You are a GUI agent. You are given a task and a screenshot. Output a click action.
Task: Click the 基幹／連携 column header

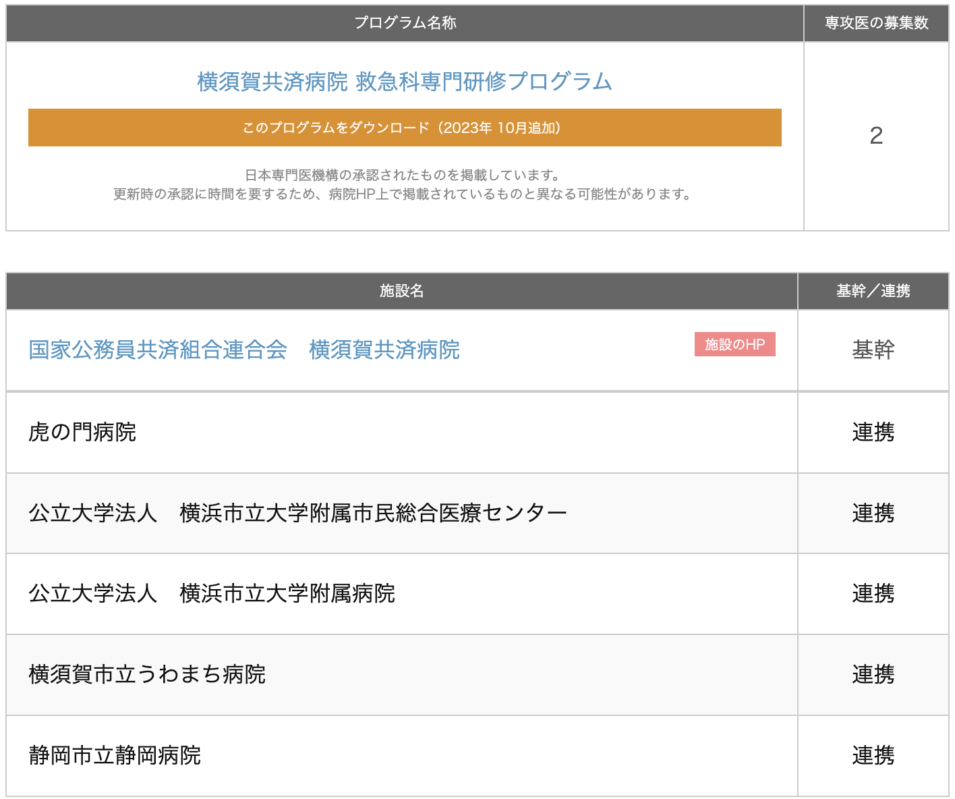tap(873, 291)
